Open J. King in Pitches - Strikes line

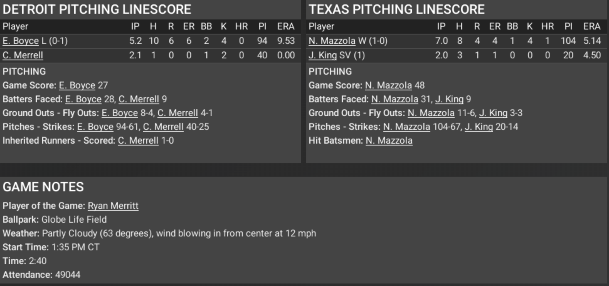(479, 127)
